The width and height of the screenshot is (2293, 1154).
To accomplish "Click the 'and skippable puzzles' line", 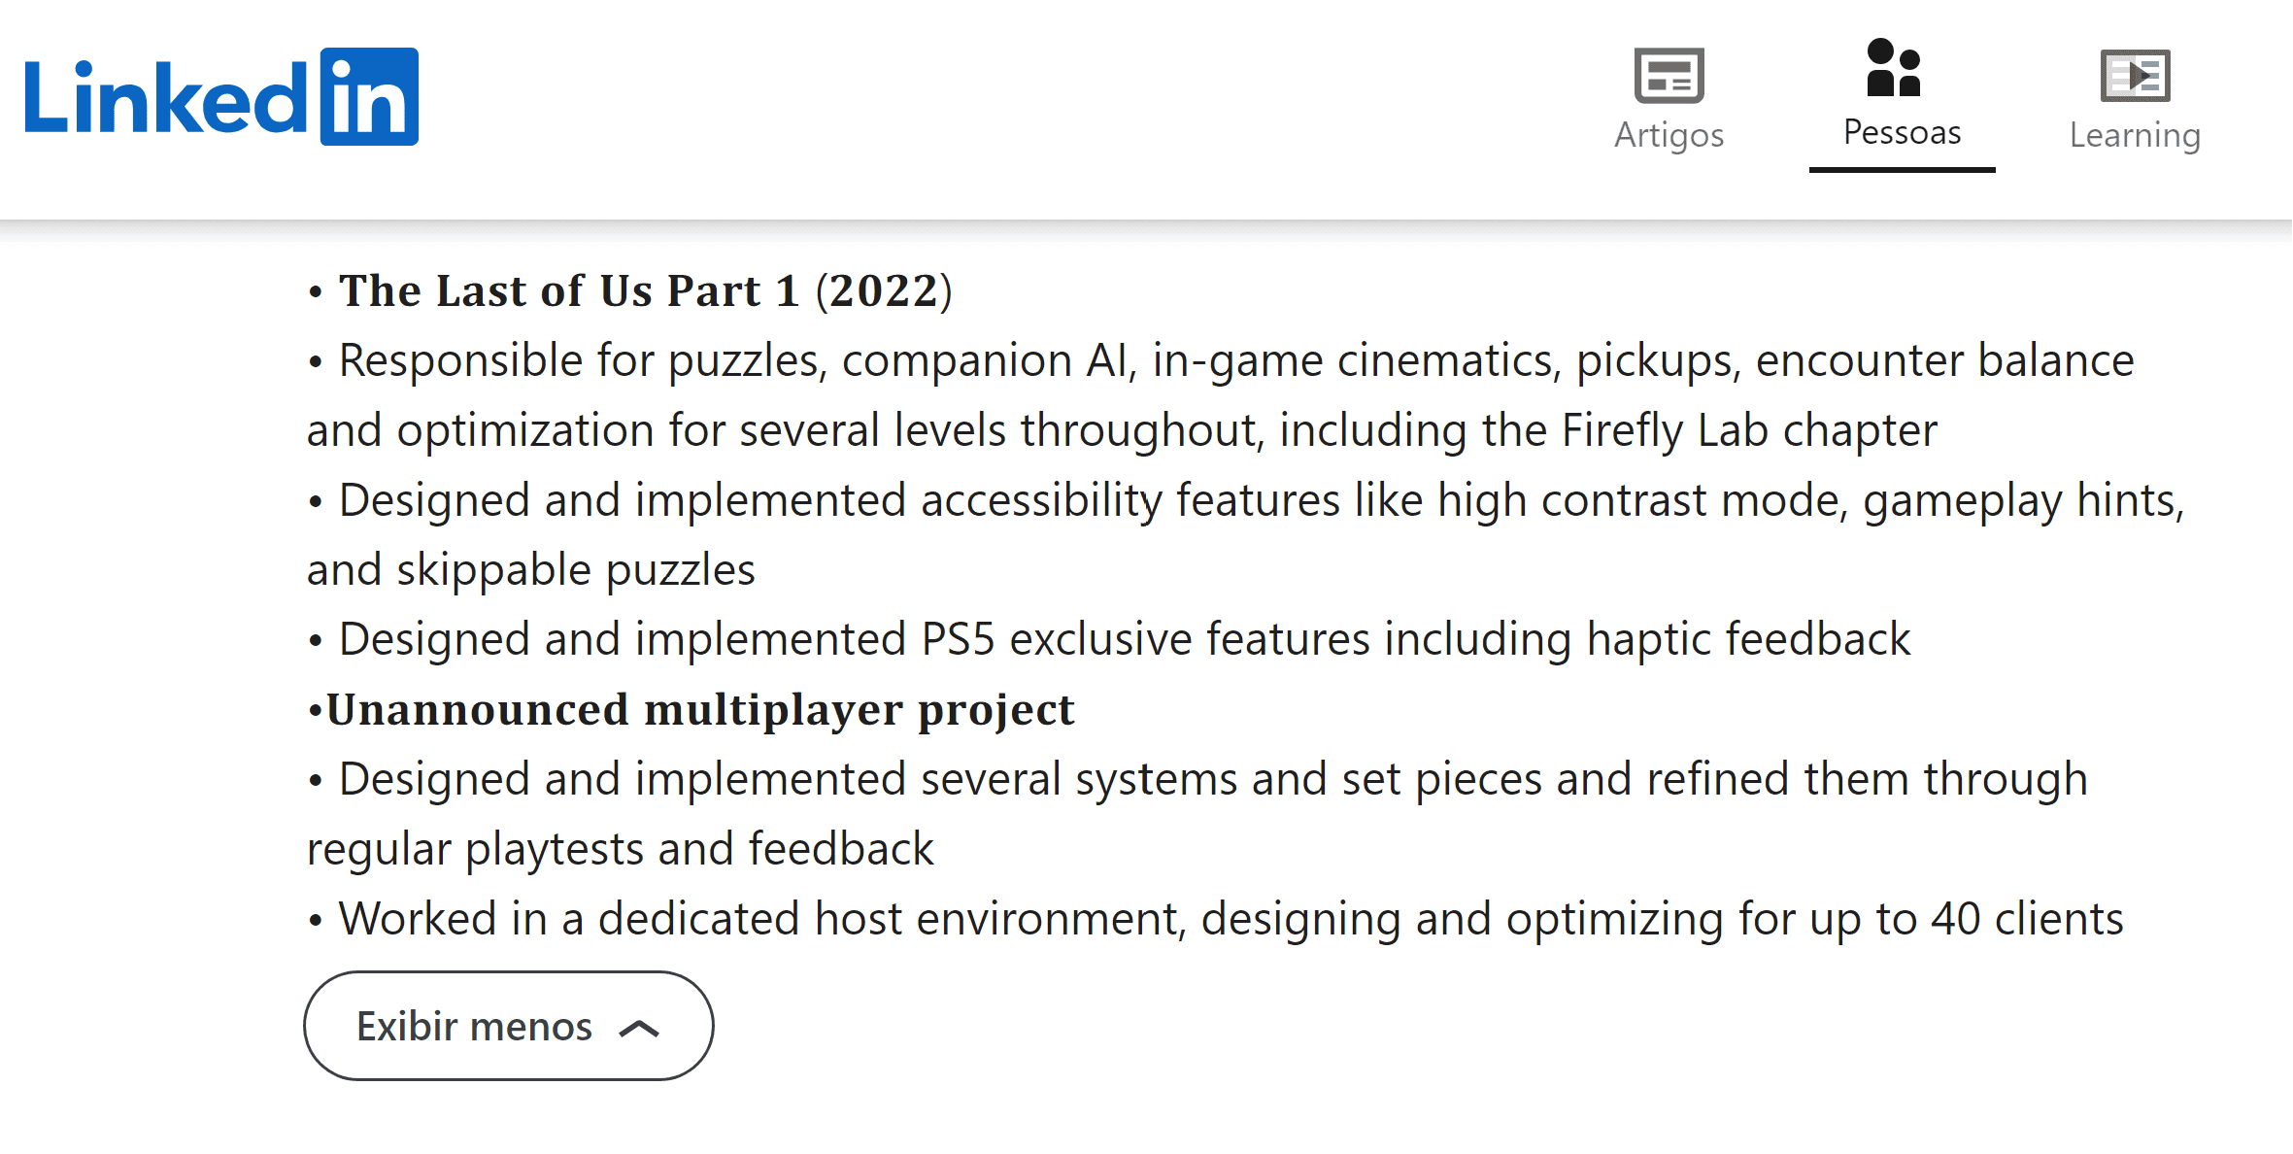I will 530,569.
